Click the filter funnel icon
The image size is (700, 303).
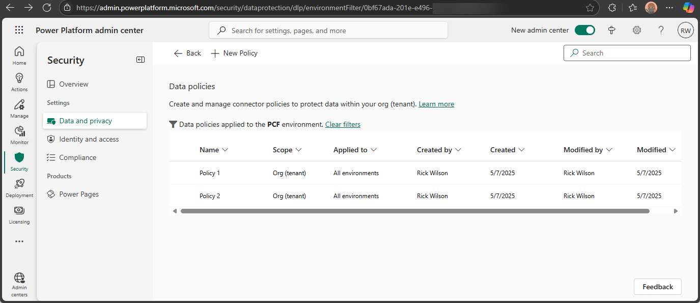(173, 124)
